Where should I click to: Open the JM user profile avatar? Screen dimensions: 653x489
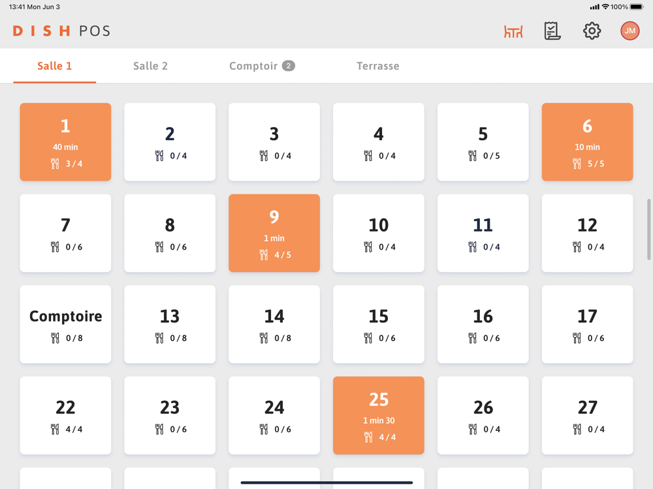tap(629, 31)
